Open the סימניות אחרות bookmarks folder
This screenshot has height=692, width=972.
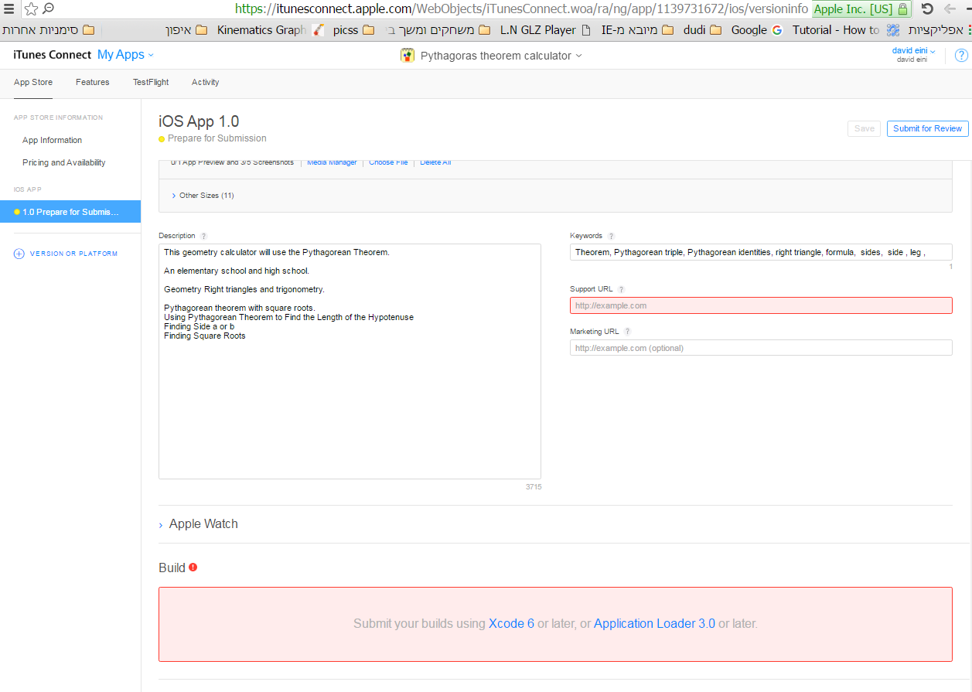[49, 30]
